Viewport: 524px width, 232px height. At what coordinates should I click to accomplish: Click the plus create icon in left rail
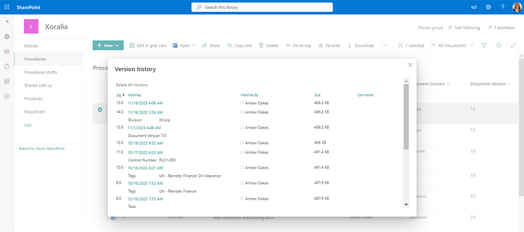(7, 96)
